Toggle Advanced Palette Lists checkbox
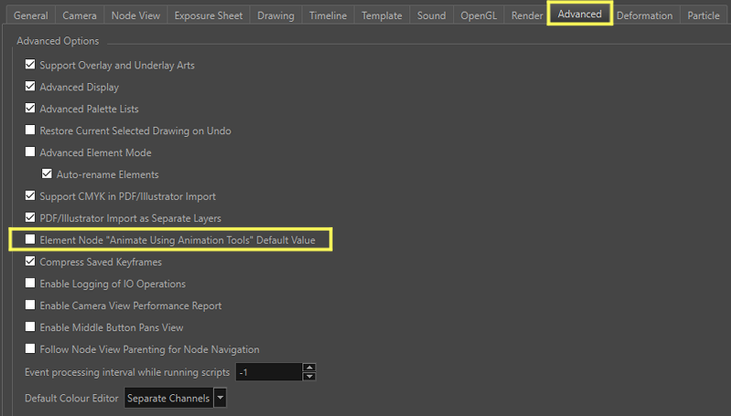The height and width of the screenshot is (416, 731). [31, 109]
